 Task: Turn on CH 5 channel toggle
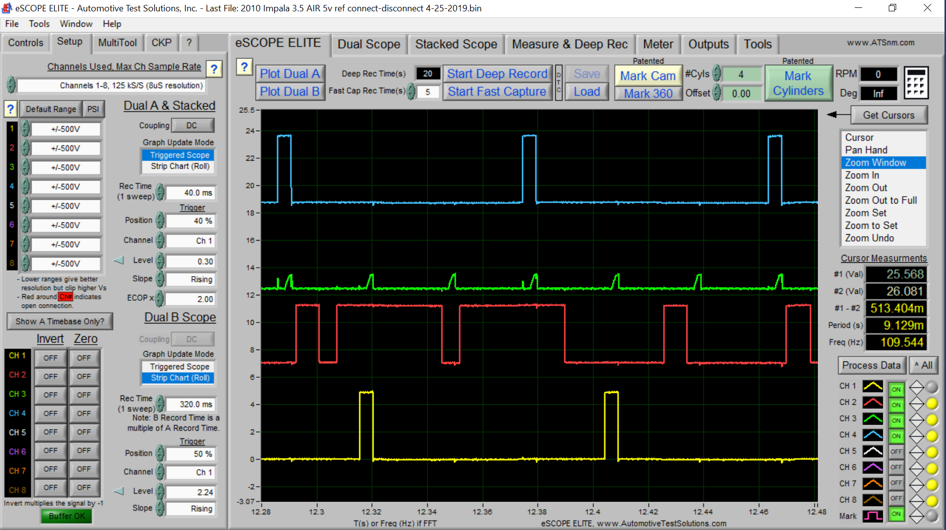[896, 451]
